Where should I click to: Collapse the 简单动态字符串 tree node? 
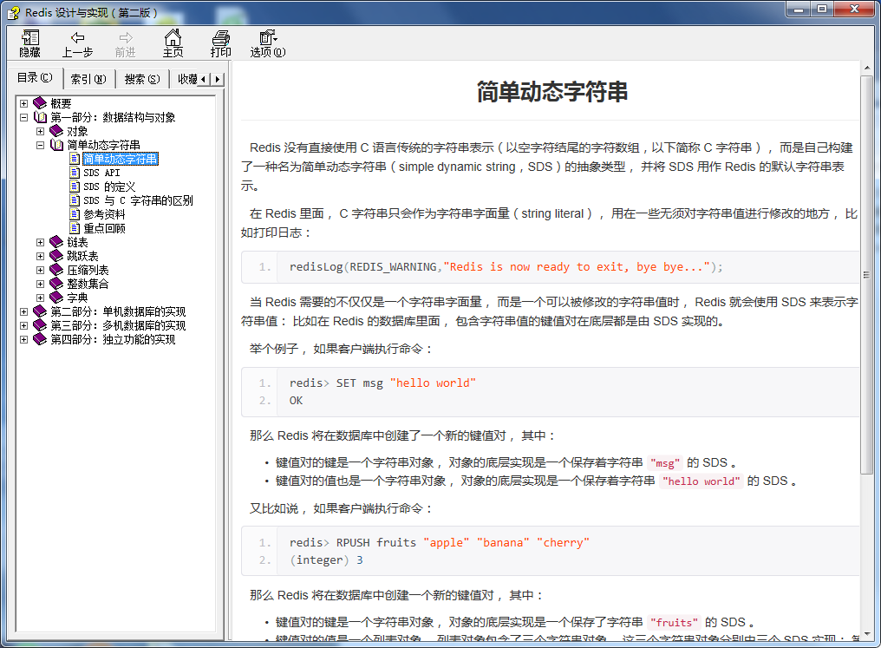tap(40, 144)
